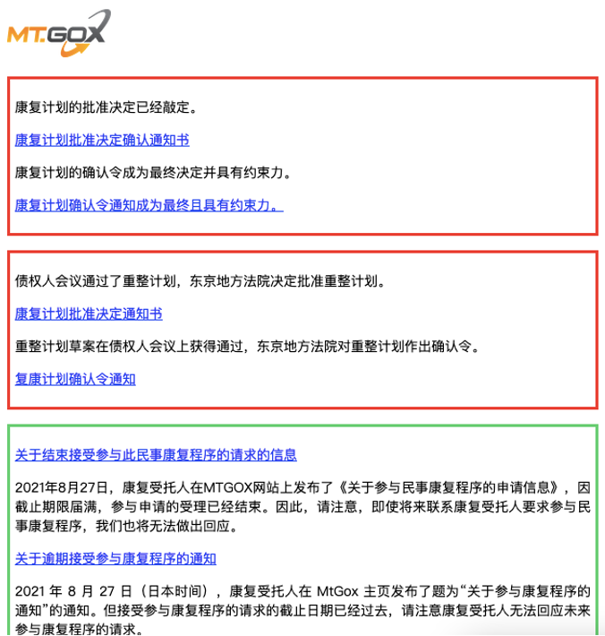605x636 pixels.
Task: Open 康复计划批准决定通知书 link
Action: click(89, 314)
